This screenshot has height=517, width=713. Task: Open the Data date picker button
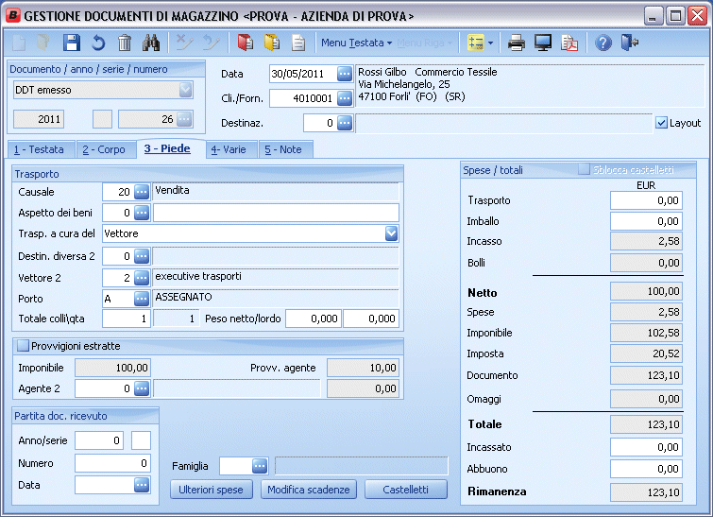pos(344,75)
